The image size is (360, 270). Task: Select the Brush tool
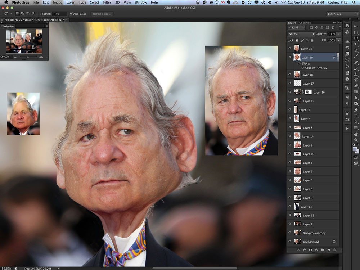click(356, 68)
